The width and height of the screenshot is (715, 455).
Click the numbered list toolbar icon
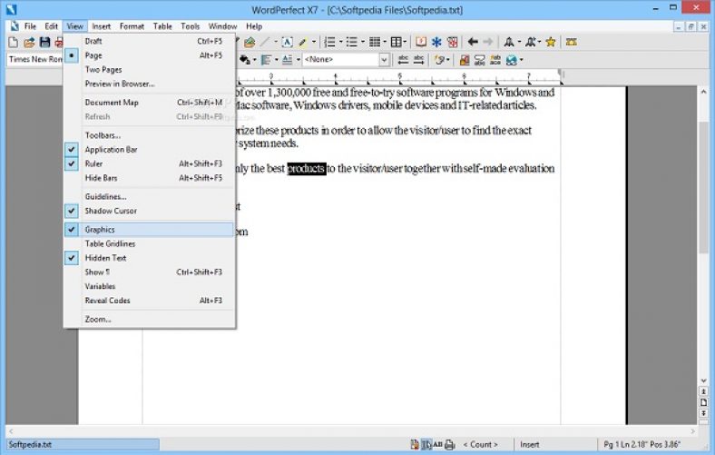(329, 42)
